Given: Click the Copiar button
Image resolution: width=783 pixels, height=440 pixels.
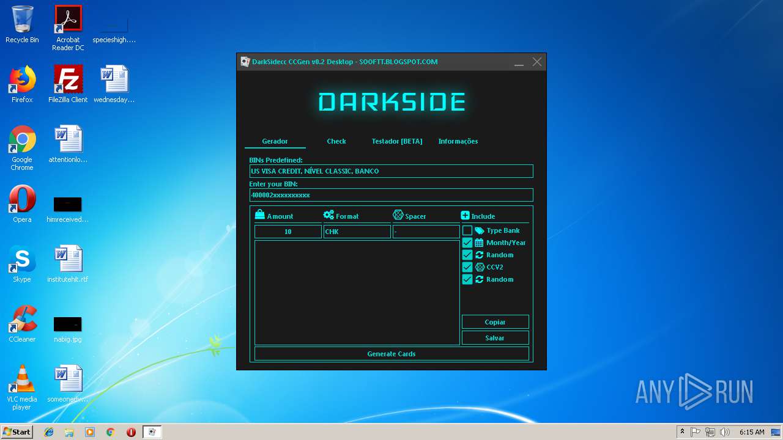Looking at the screenshot, I should click(x=495, y=322).
